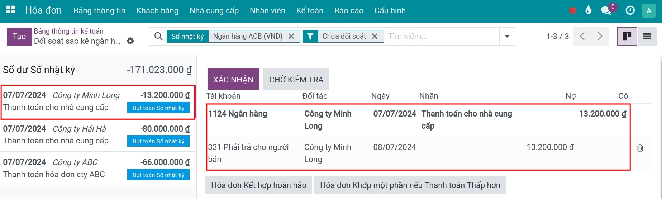Select Công ty ABC statement line
Screen dimensions: 662x199
coord(97,169)
